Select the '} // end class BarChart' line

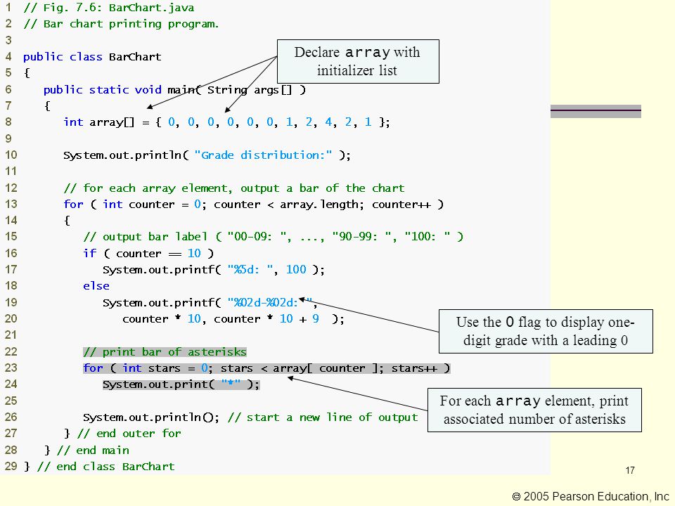[x=99, y=467]
